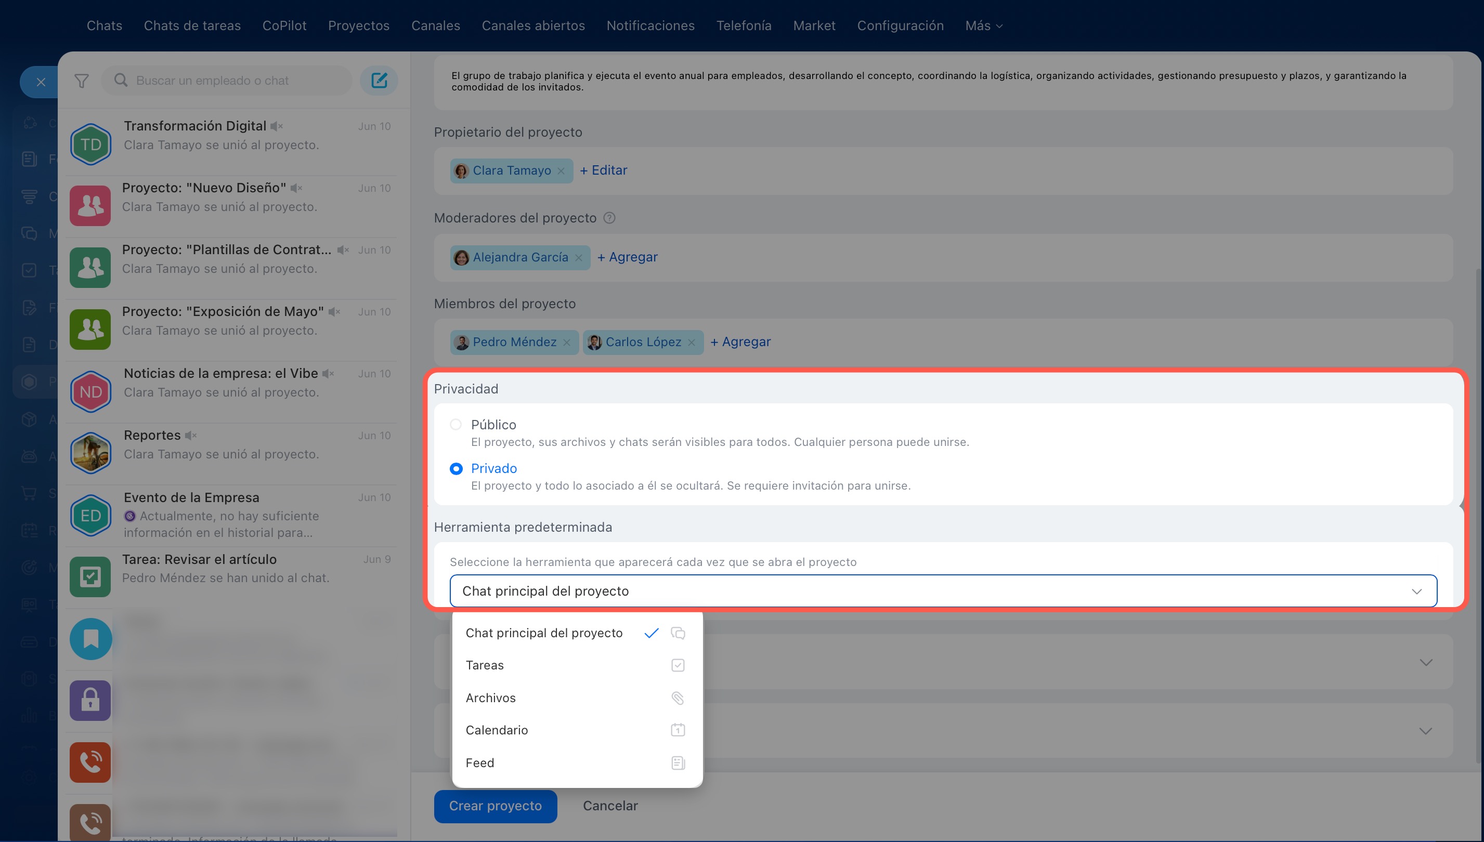Screen dimensions: 1484x842
Task: Open the default tool combo box
Action: [943, 591]
